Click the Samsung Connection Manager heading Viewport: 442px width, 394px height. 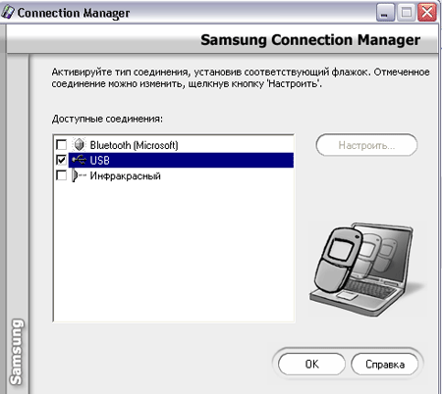pyautogui.click(x=310, y=40)
